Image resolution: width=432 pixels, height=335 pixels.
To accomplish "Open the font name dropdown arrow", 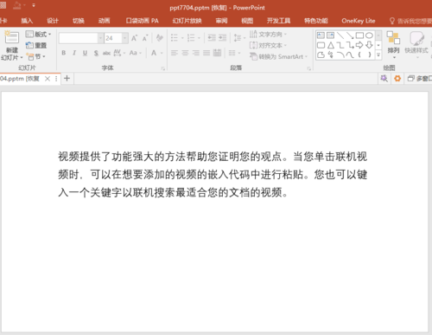I will coord(100,38).
